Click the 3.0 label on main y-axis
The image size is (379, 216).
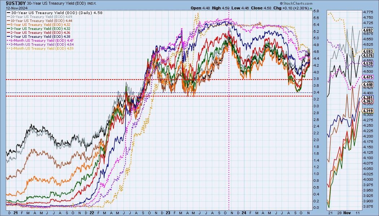click(x=316, y=106)
